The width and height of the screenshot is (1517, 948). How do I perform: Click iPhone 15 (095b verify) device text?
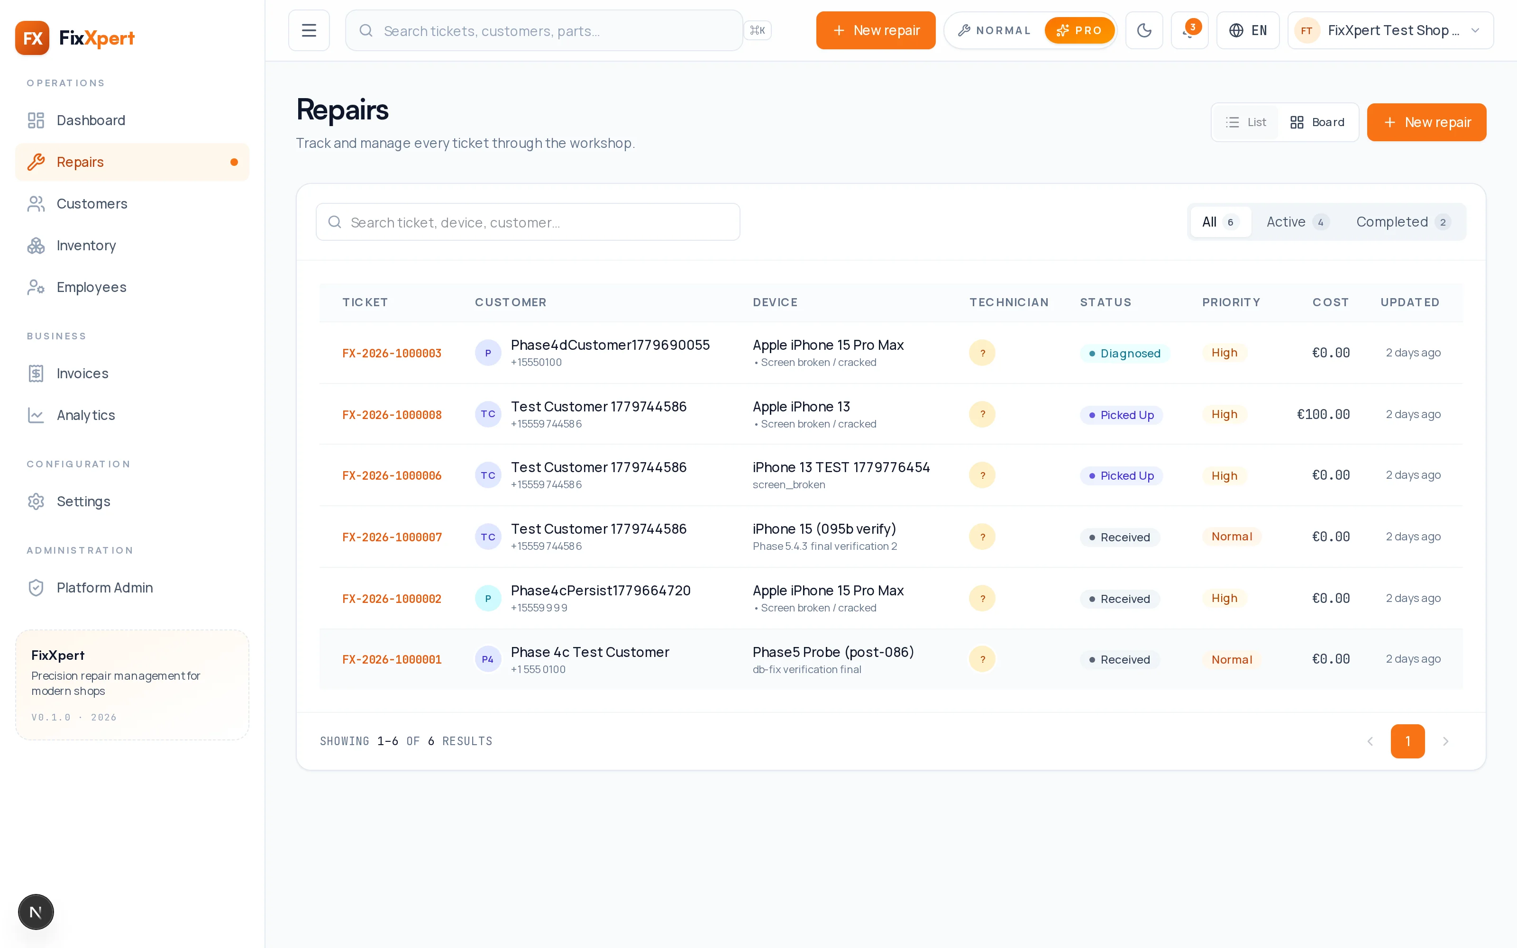(824, 529)
